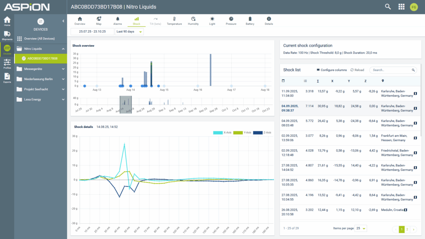Viewport: 425px width, 239px height.
Task: Click the FG user avatar
Action: [x=413, y=7]
